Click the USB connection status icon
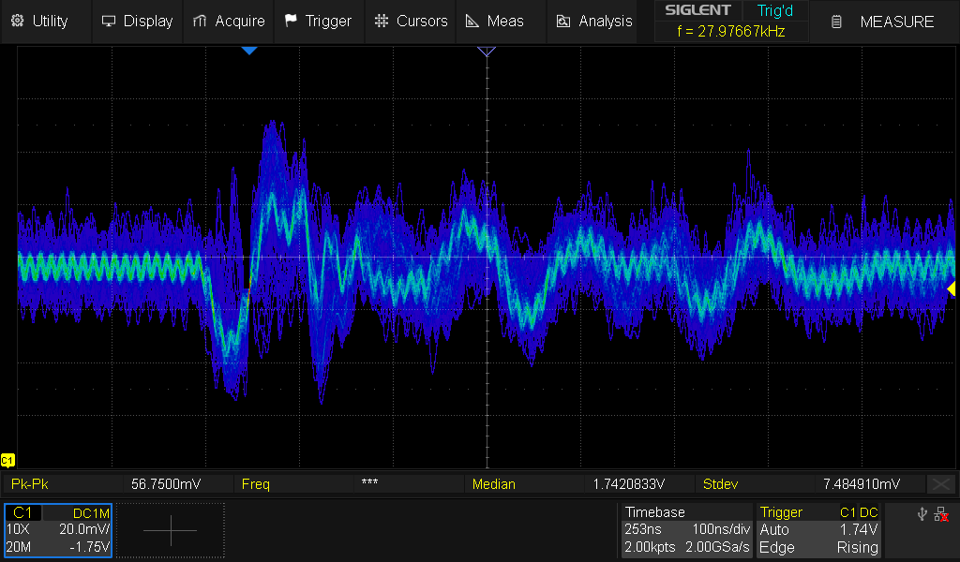This screenshot has width=960, height=562. pyautogui.click(x=922, y=513)
